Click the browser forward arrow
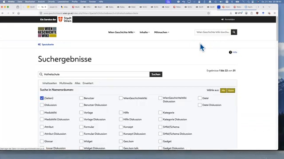 point(8,13)
